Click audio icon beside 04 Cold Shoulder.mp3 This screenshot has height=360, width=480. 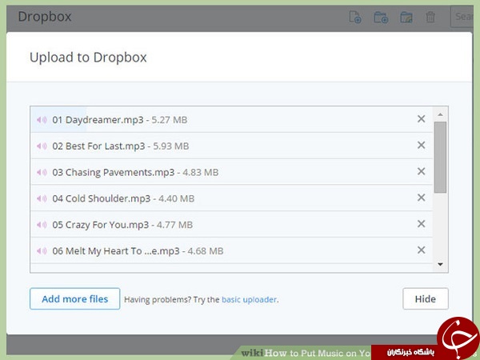(x=42, y=198)
